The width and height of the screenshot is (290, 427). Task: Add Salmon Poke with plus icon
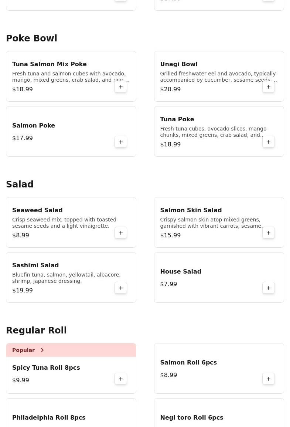pos(121,142)
